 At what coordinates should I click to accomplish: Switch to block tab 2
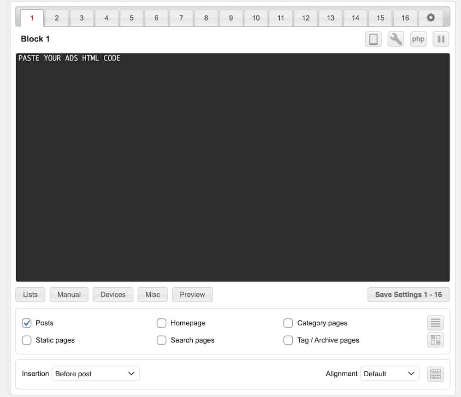[x=57, y=18]
